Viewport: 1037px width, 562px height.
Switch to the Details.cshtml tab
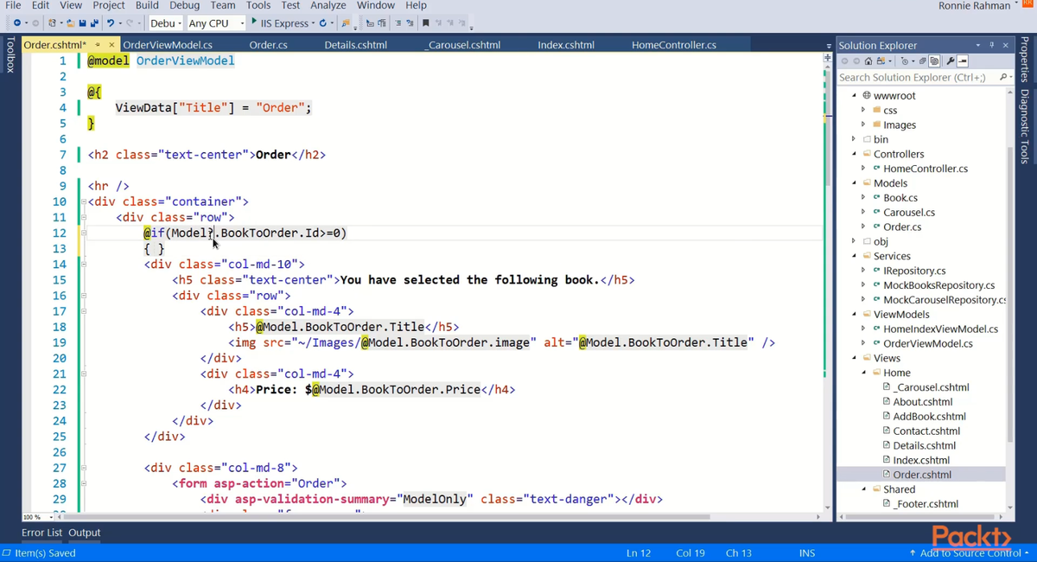[355, 45]
